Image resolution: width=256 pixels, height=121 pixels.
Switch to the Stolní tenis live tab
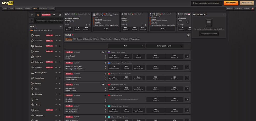click(105, 39)
